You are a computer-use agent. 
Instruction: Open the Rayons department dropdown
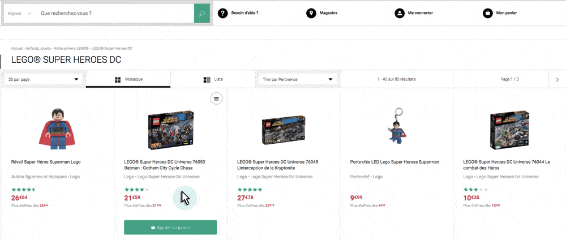coord(19,14)
